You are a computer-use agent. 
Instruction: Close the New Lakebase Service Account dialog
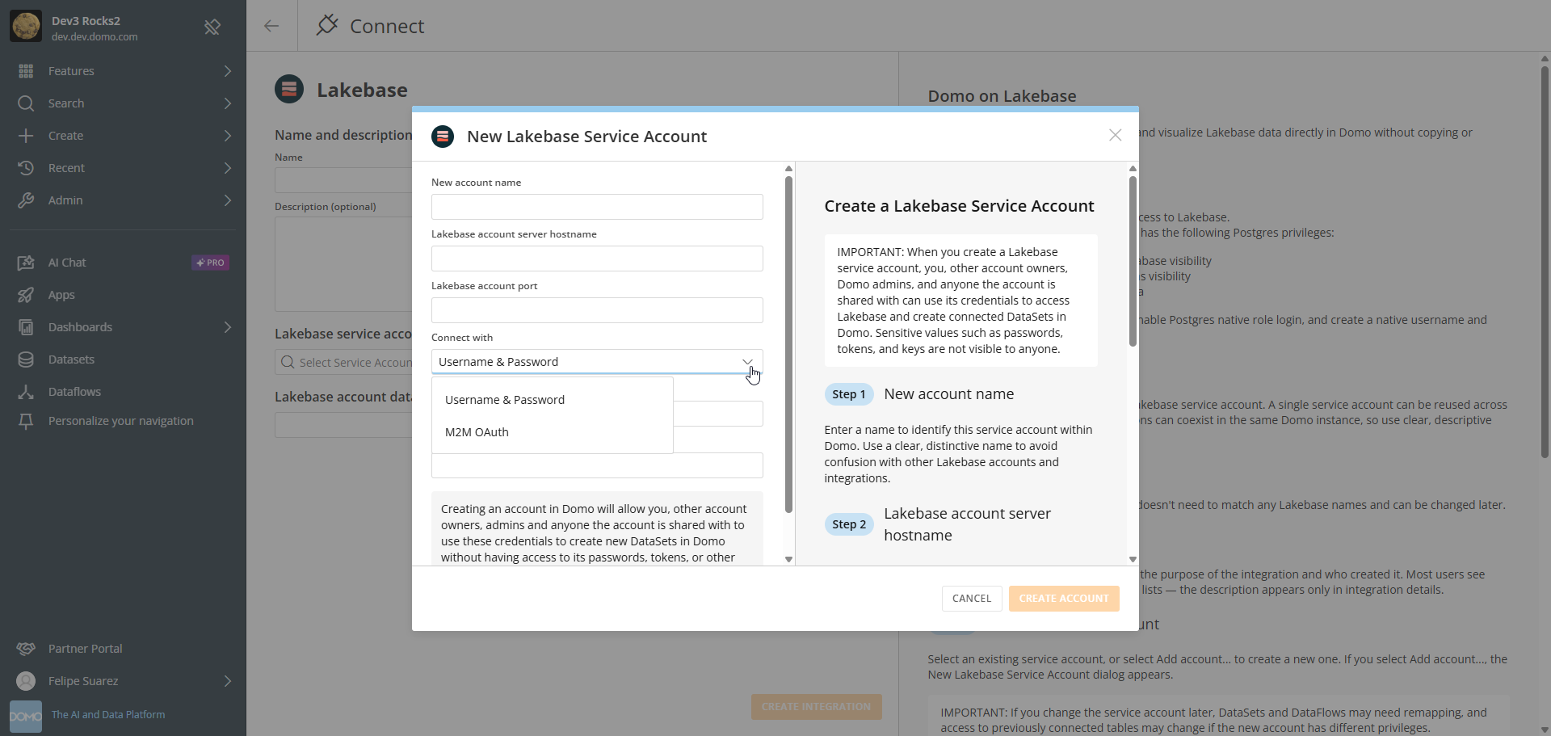[x=1116, y=135]
